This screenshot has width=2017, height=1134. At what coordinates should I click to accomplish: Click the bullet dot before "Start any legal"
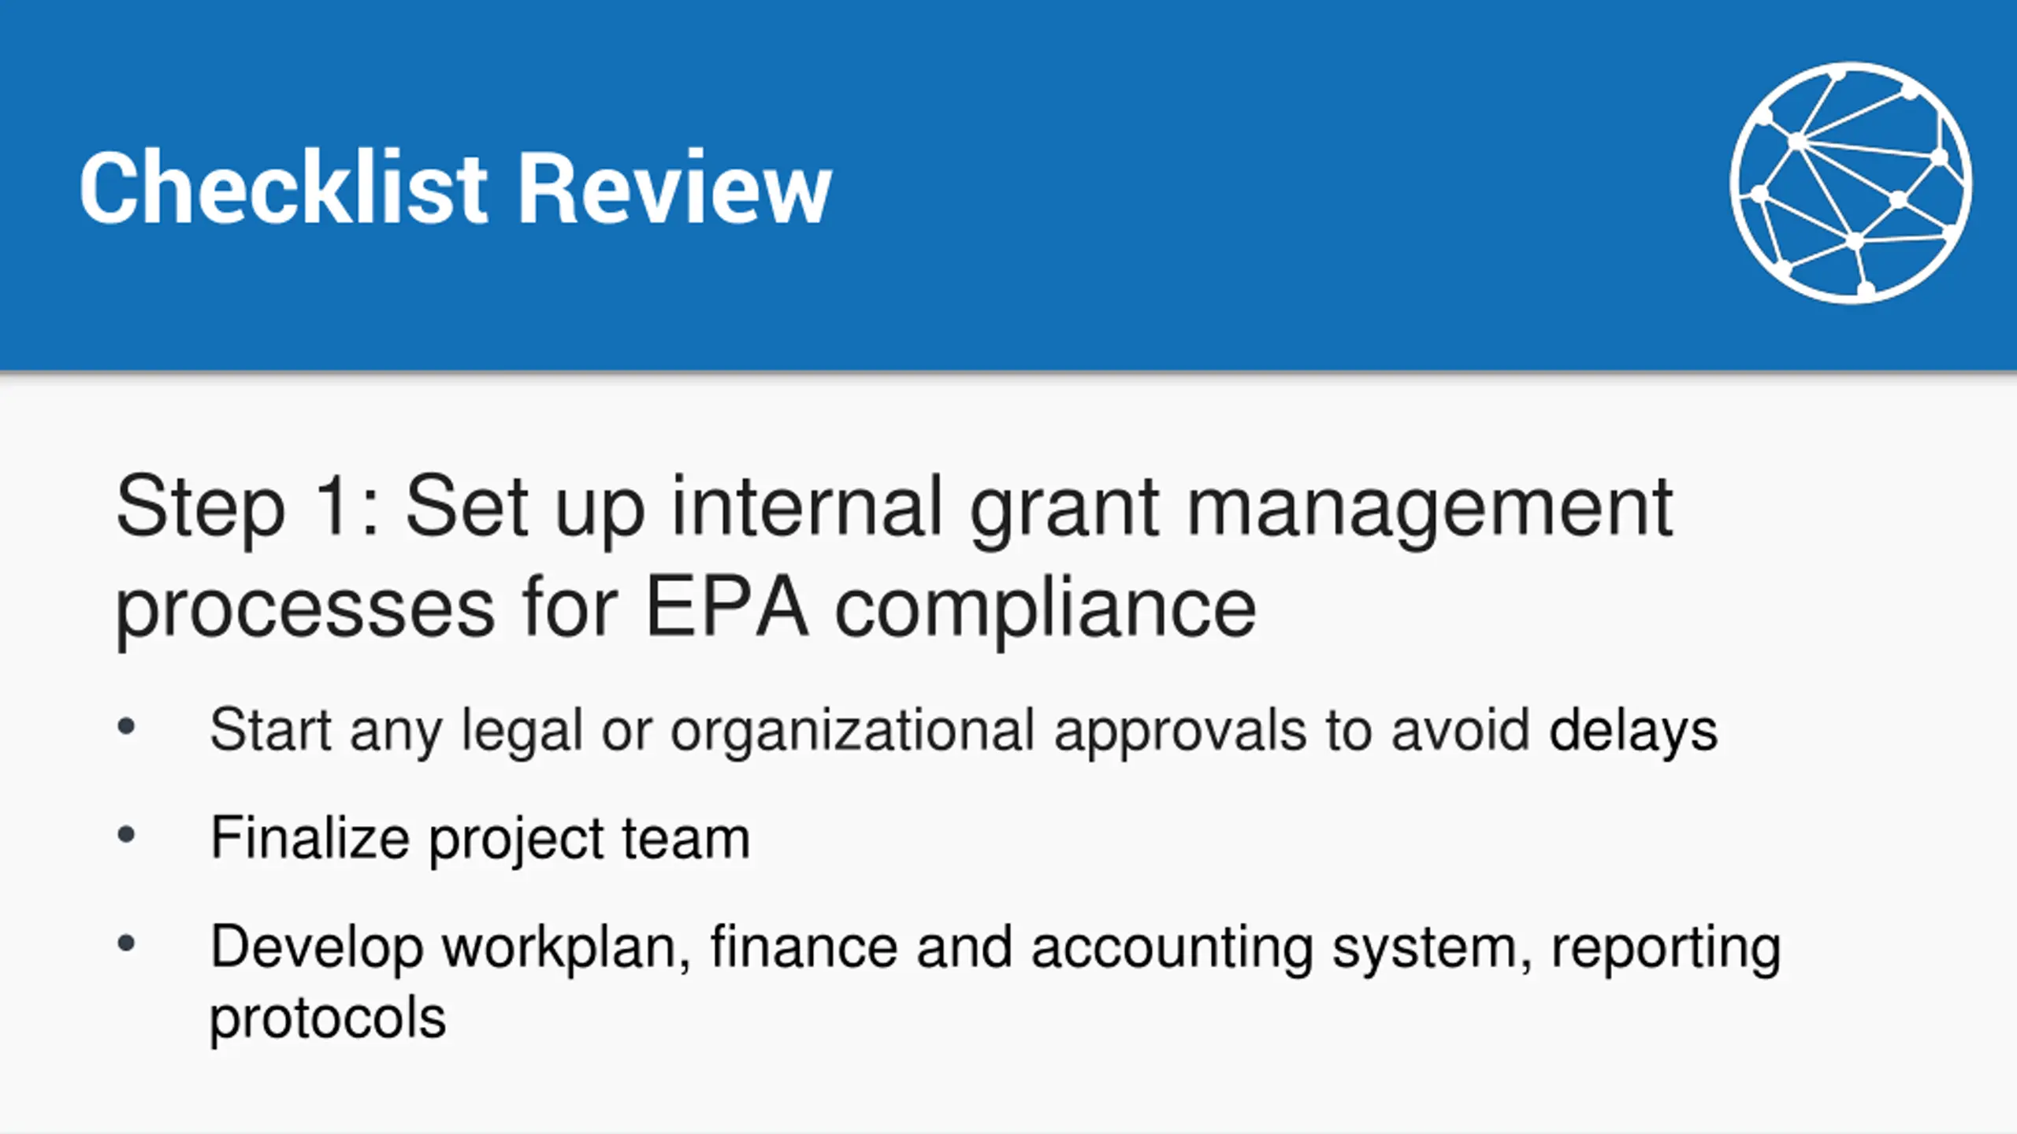(126, 727)
